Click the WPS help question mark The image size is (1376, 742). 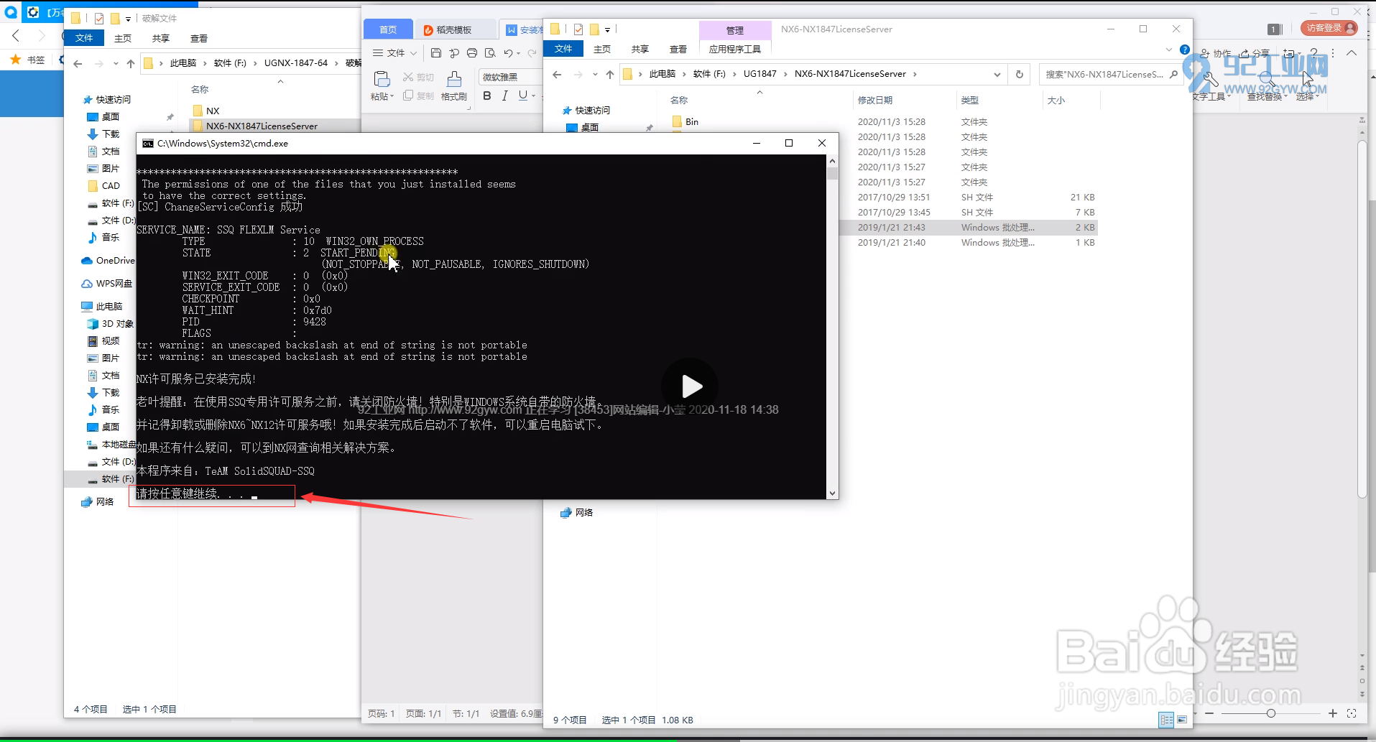(x=1313, y=53)
